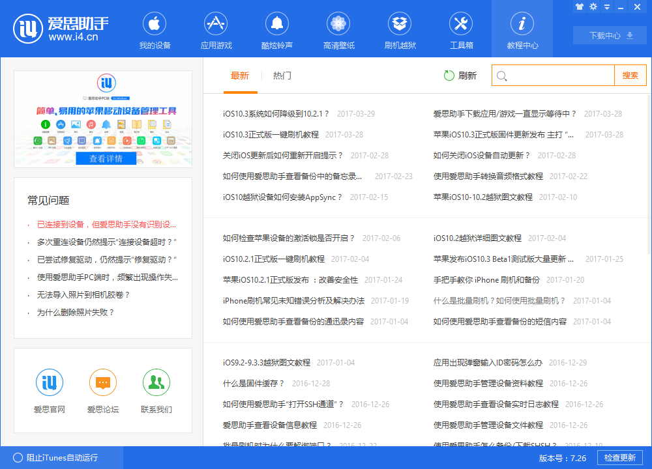Open article 什么是固件缓存？
This screenshot has width=652, height=469.
[254, 382]
